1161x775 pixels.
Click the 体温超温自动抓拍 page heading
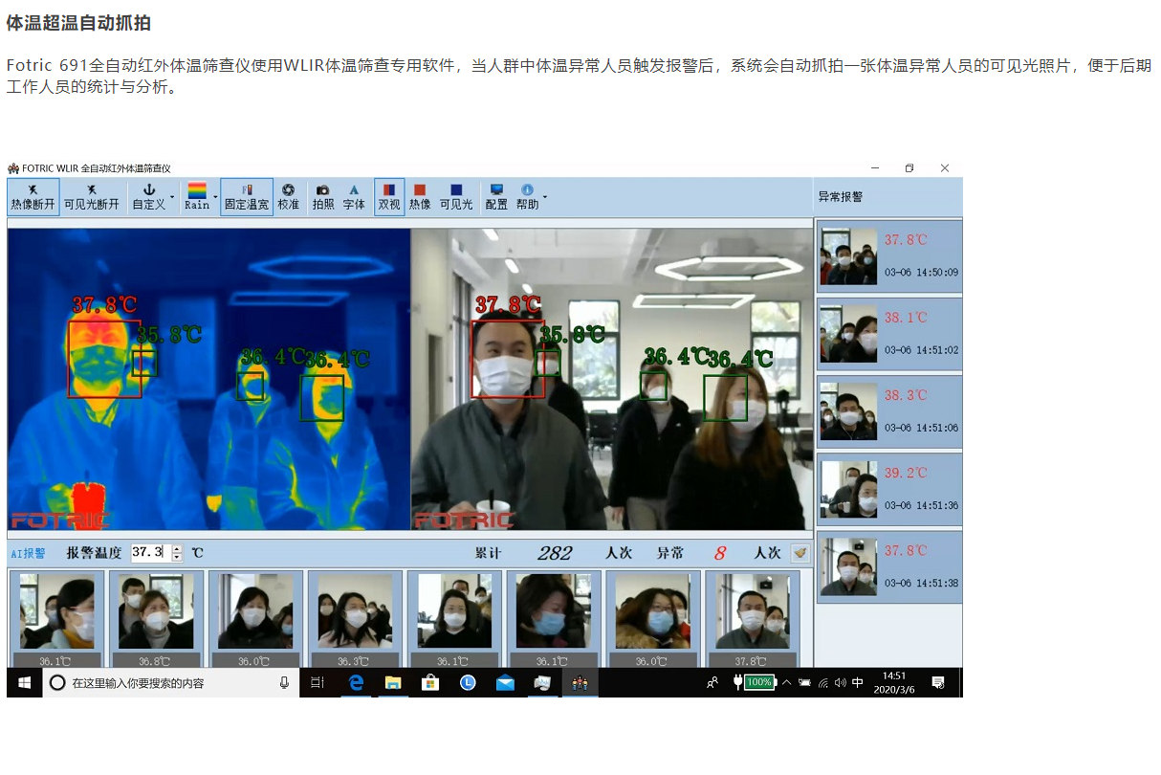78,23
